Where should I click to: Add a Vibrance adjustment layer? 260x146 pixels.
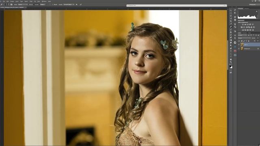click(253, 24)
